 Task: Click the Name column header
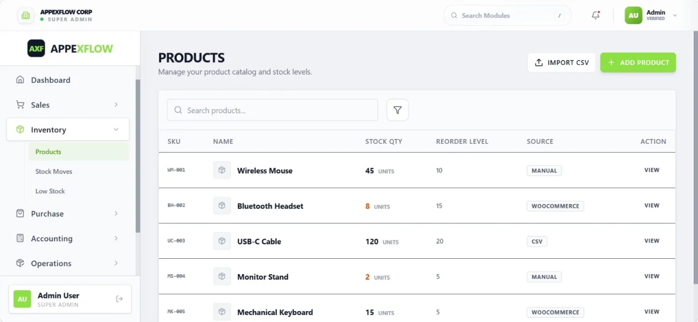tap(223, 141)
